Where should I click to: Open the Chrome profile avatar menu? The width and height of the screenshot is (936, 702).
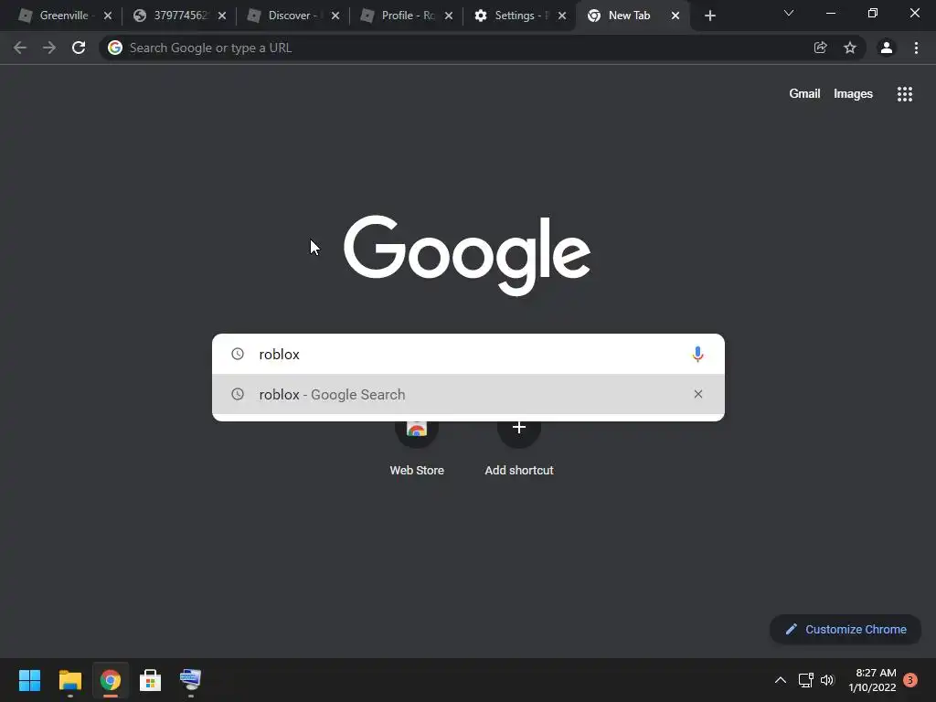coord(887,48)
